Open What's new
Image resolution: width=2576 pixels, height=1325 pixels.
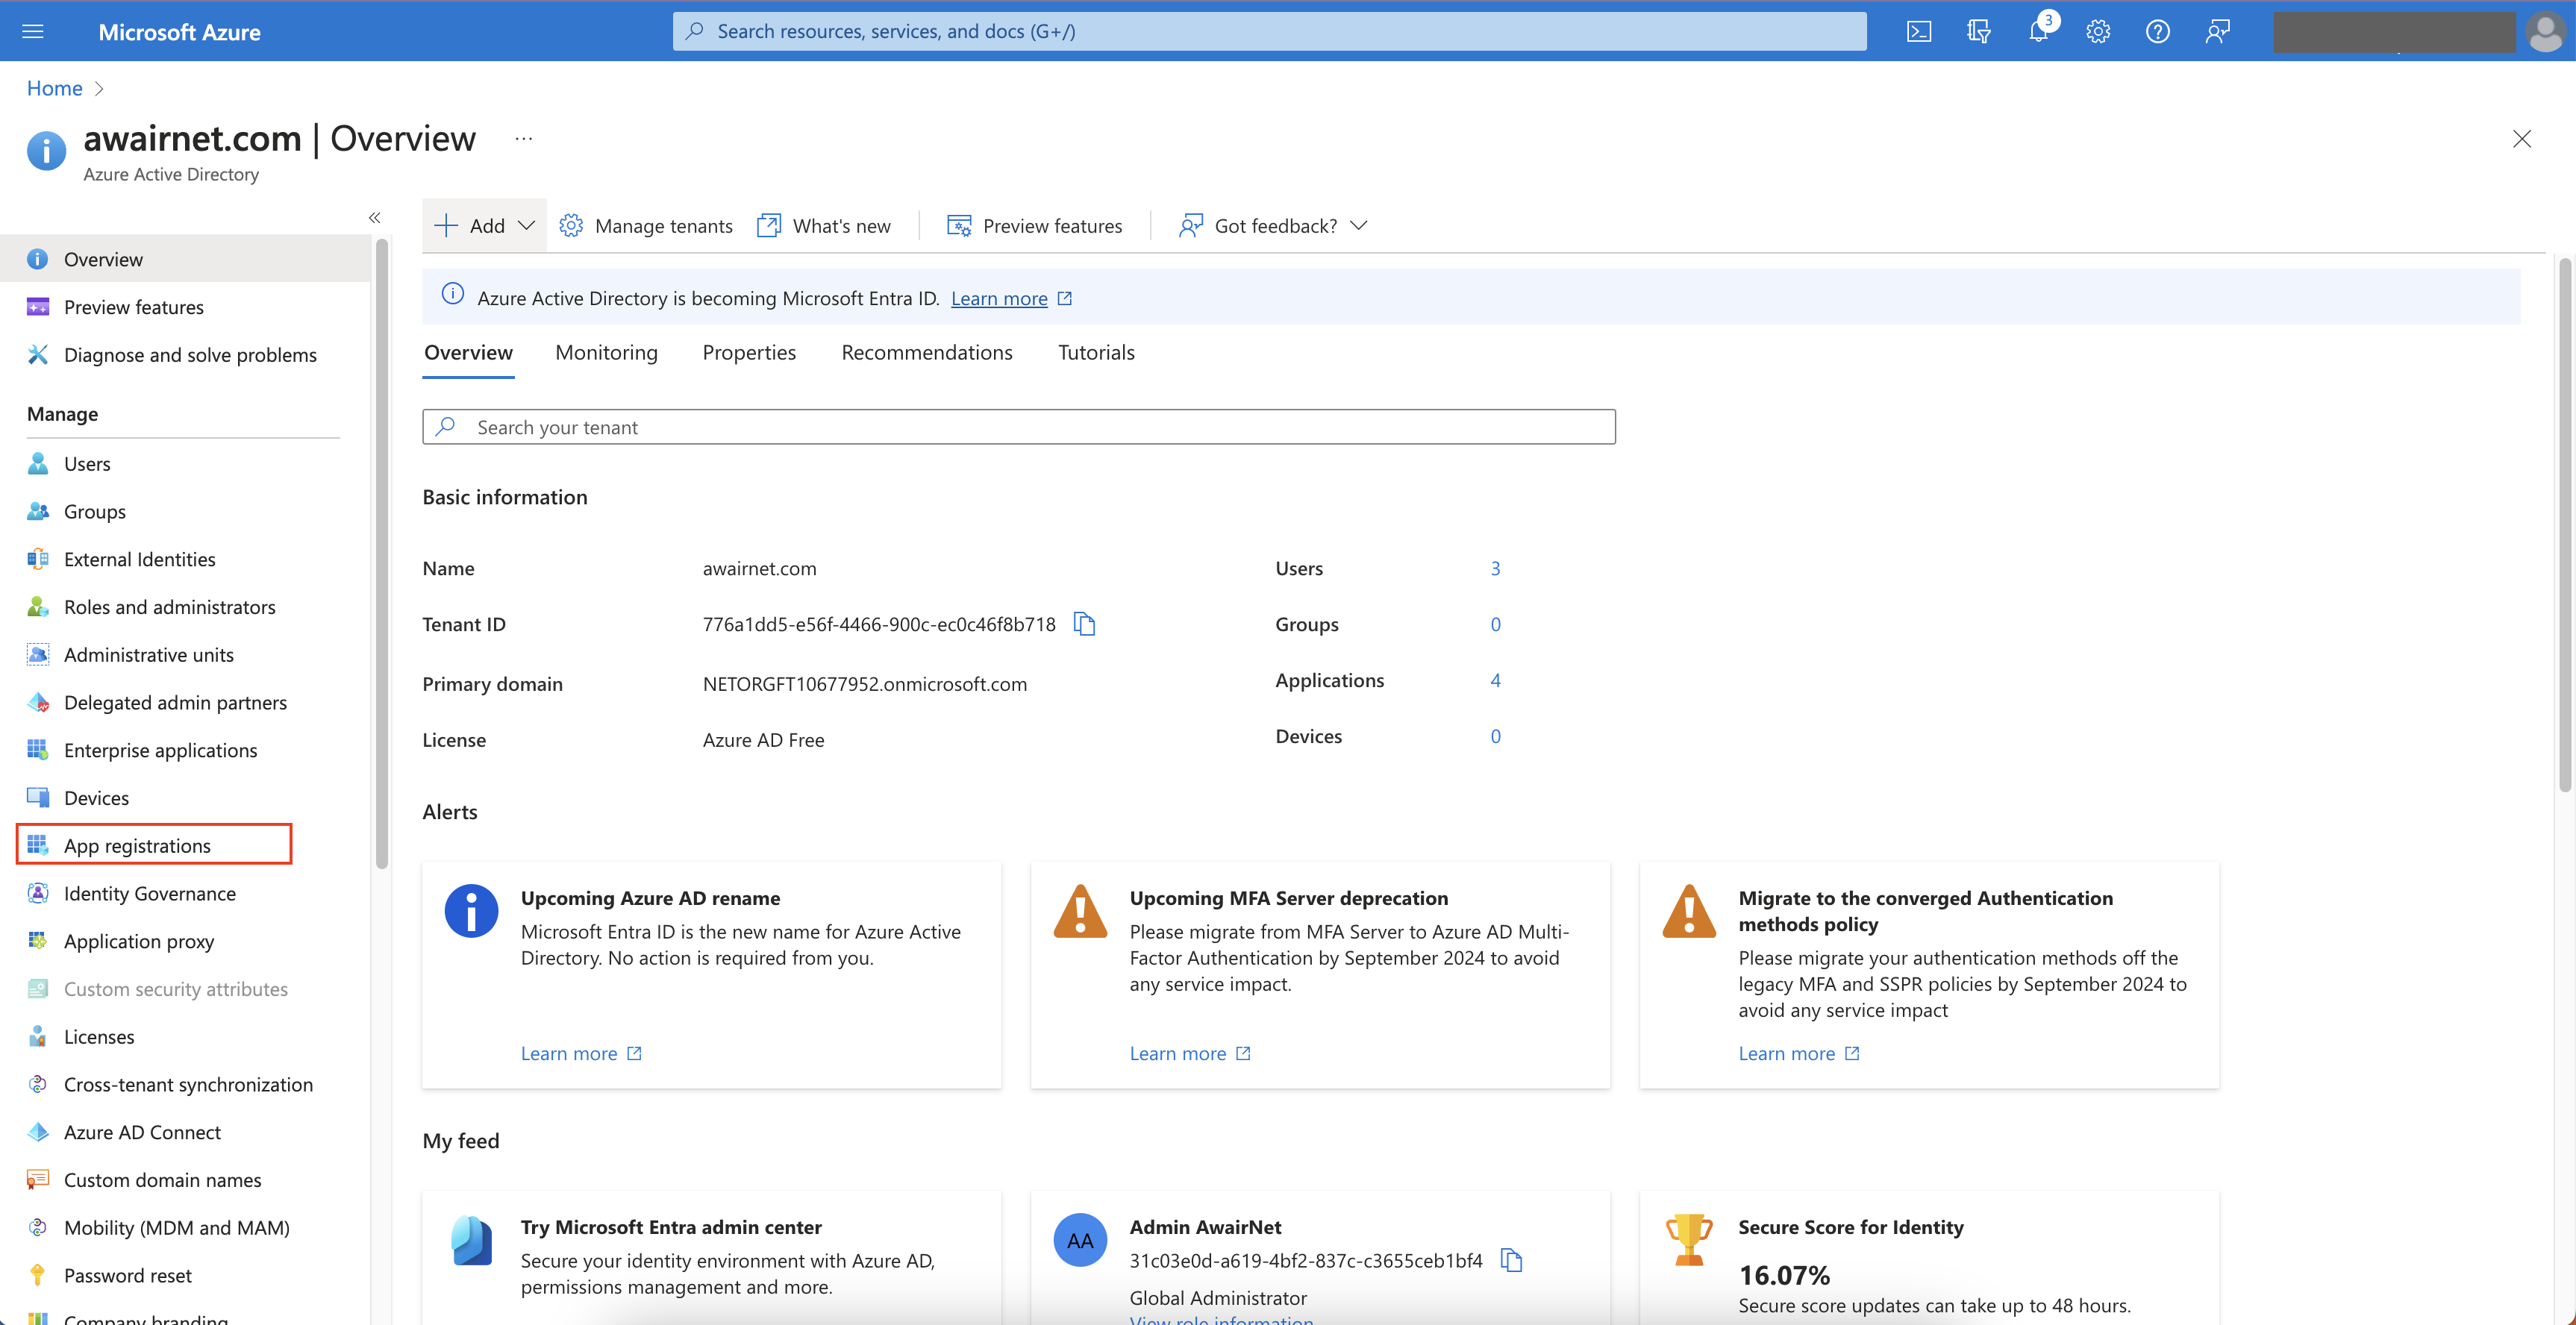[824, 225]
